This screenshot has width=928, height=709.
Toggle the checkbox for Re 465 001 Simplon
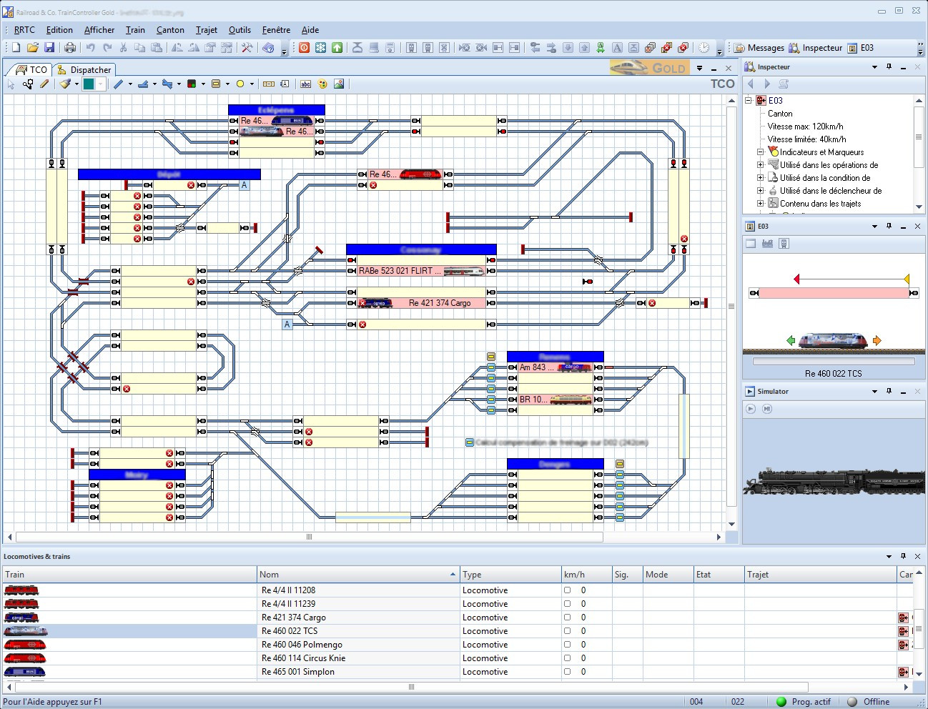pyautogui.click(x=567, y=672)
